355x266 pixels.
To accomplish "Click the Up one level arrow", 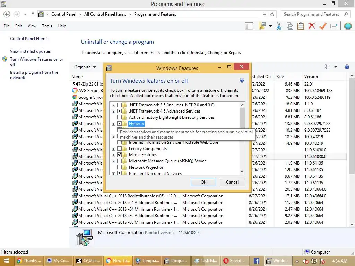I will point(33,14).
